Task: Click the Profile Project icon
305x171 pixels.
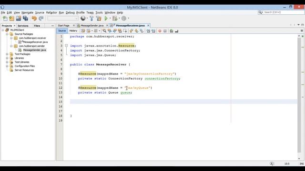Action: 124,19
